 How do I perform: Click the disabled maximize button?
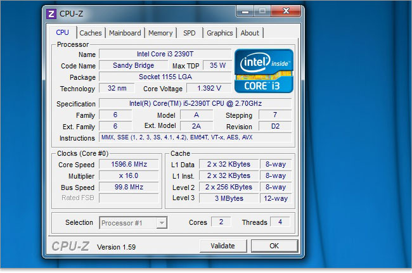coord(262,11)
